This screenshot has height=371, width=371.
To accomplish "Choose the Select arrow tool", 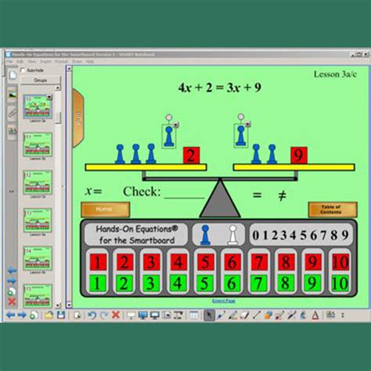I will (209, 315).
